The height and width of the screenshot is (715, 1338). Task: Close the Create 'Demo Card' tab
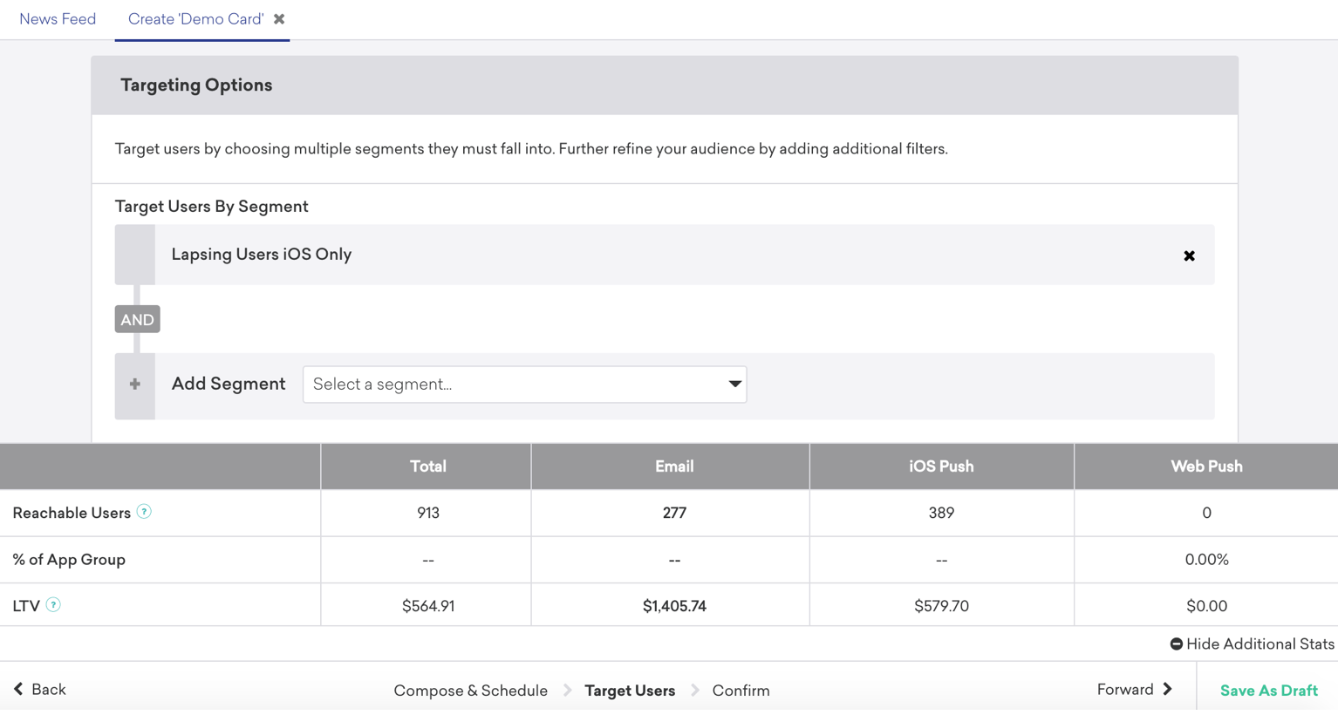point(279,19)
